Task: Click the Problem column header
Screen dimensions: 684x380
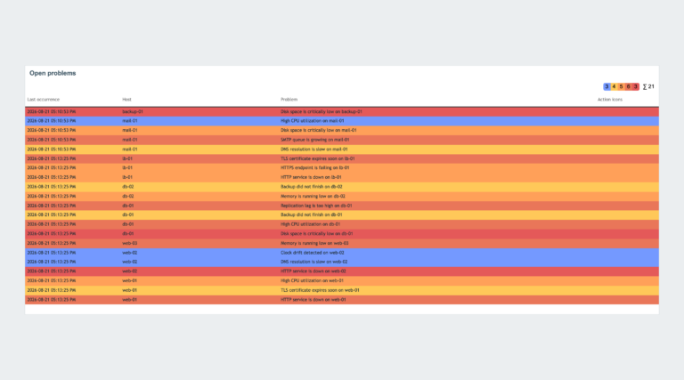Action: coord(289,100)
